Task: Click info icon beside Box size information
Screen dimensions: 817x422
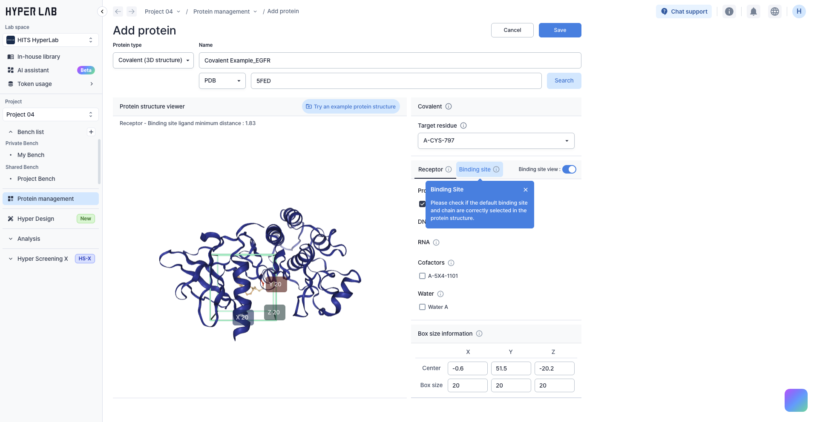Action: 479,334
